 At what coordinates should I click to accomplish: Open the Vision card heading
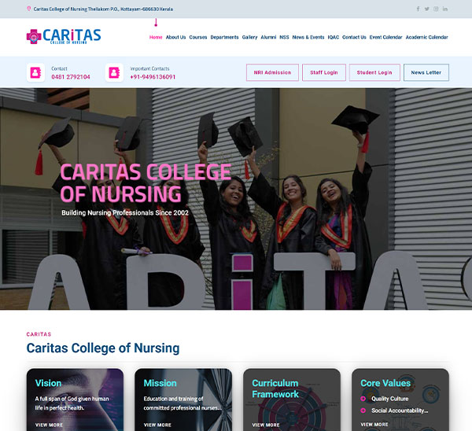(x=48, y=383)
